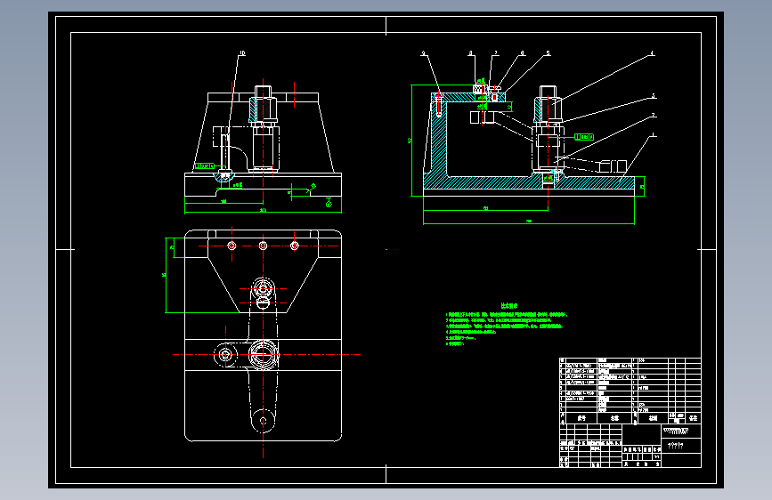Viewport: 772px width, 500px height.
Task: Select overall length dimension under section view
Action: click(x=529, y=222)
